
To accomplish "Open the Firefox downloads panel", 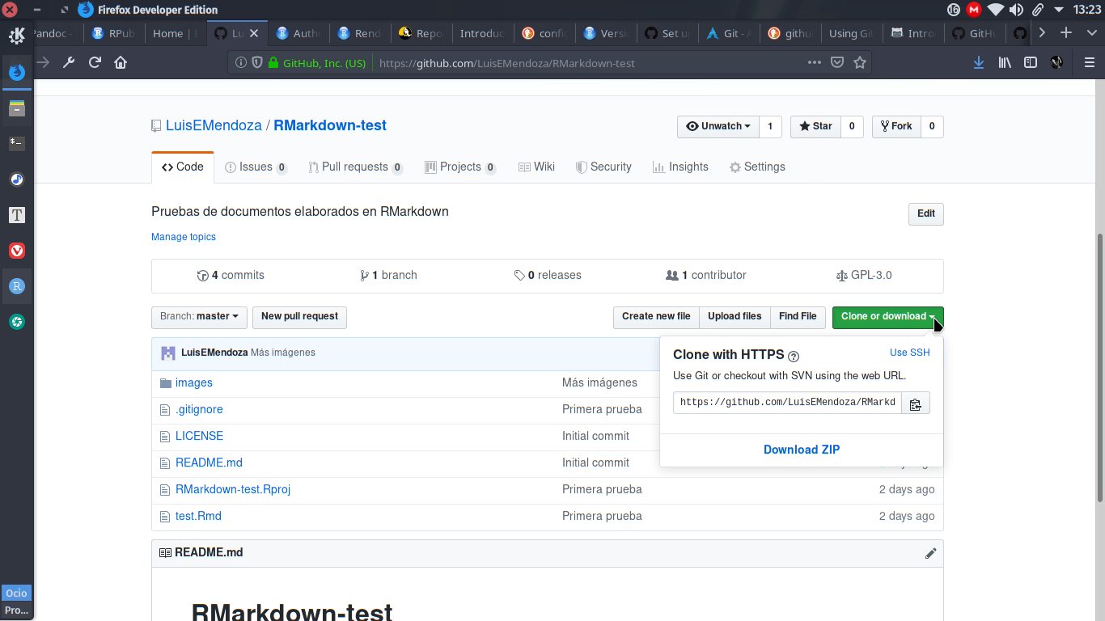I will click(x=979, y=62).
